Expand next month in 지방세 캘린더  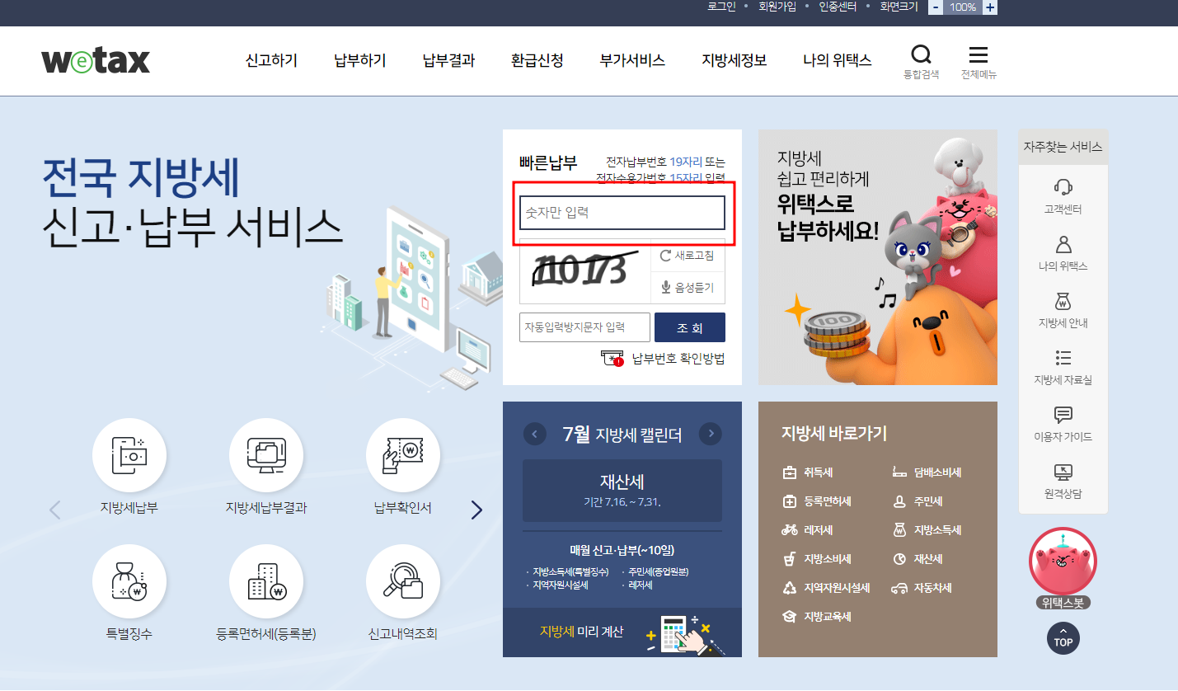tap(710, 434)
